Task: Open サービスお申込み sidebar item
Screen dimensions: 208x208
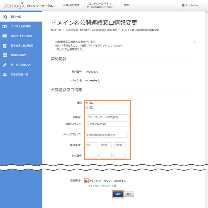Action: (x=21, y=65)
